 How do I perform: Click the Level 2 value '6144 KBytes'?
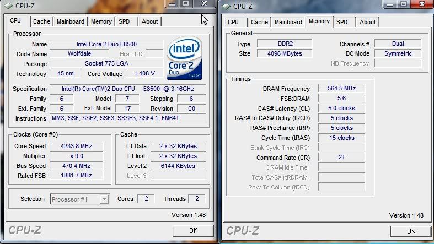pyautogui.click(x=178, y=166)
